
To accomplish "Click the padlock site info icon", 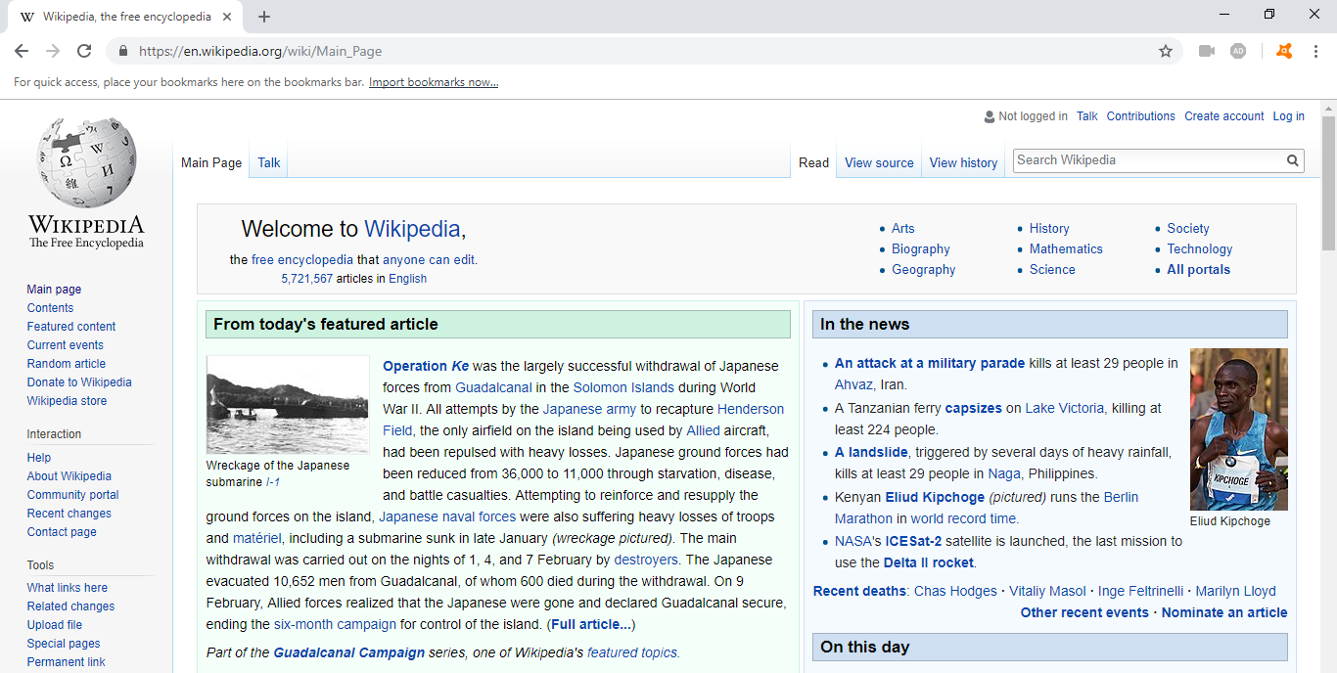I will coord(123,51).
